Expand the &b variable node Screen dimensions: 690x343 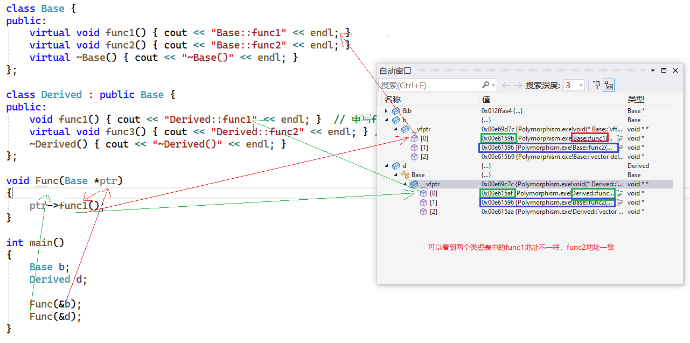(386, 111)
